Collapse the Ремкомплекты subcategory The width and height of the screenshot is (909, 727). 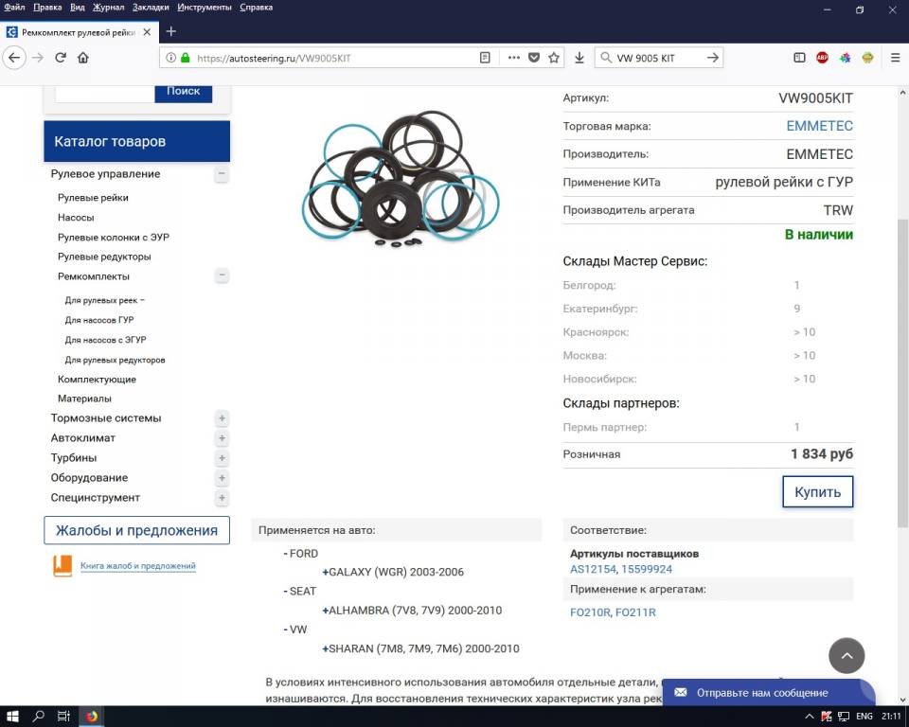pyautogui.click(x=221, y=276)
